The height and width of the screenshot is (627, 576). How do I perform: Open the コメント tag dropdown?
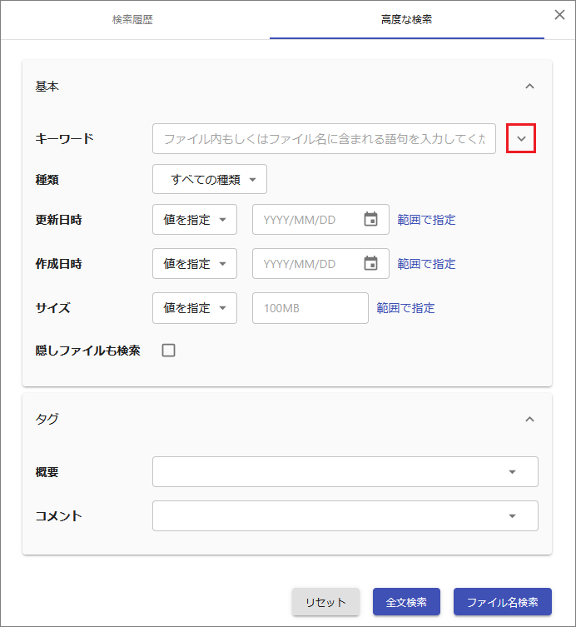(x=345, y=516)
